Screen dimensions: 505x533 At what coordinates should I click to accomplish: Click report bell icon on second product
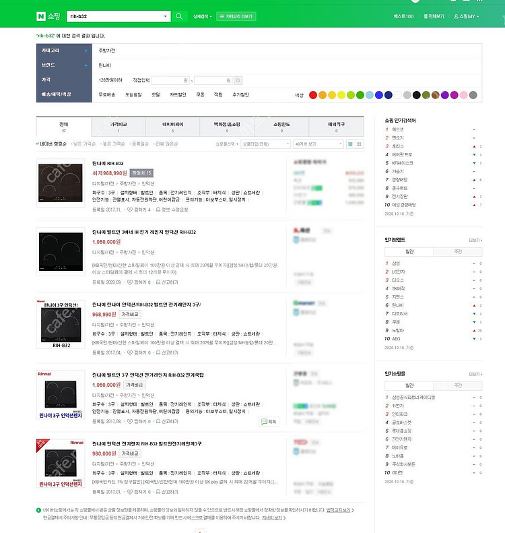pyautogui.click(x=158, y=282)
